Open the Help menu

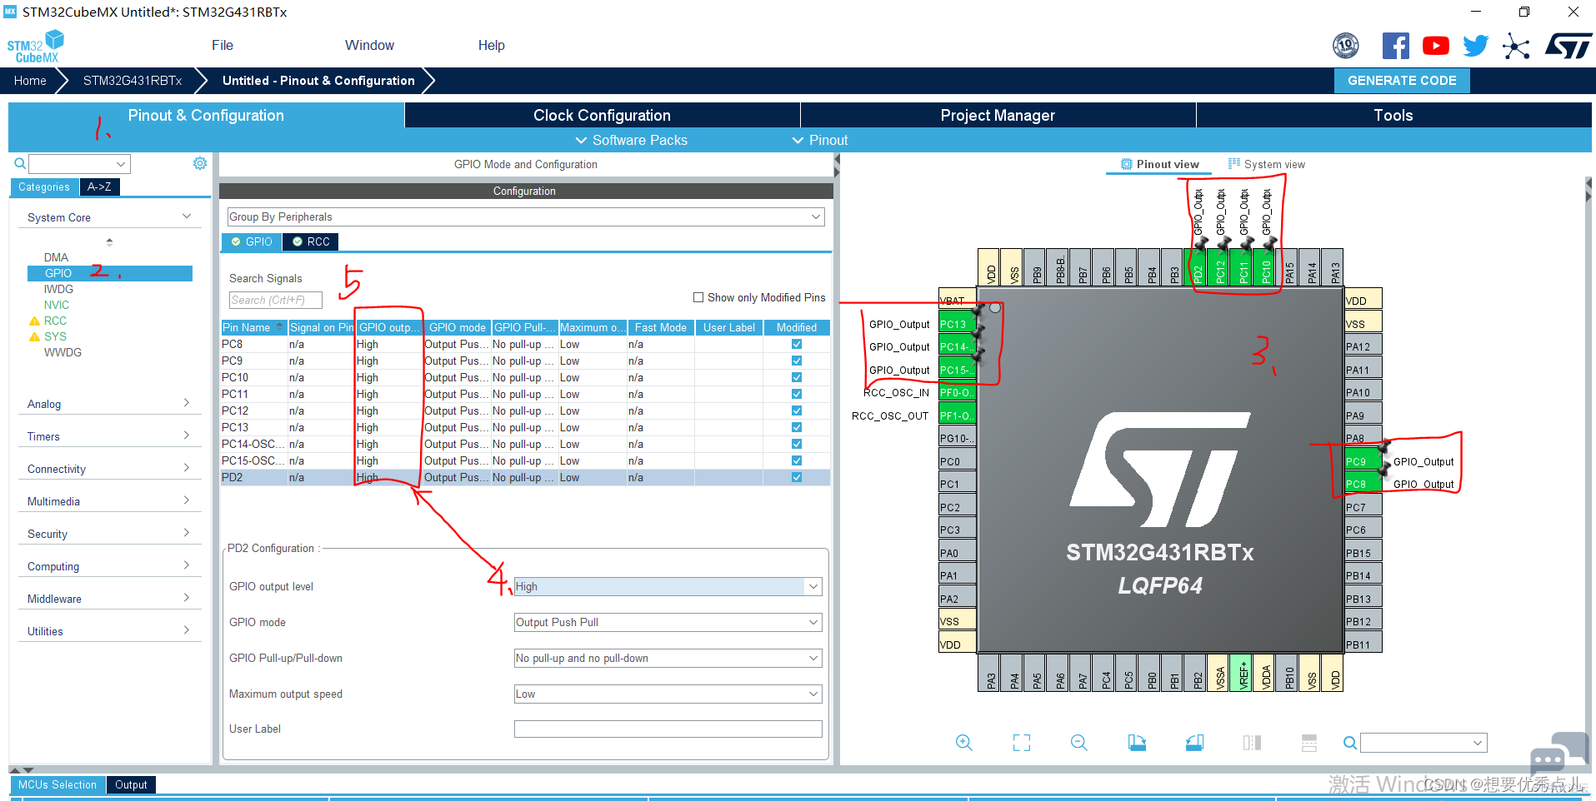coord(491,45)
